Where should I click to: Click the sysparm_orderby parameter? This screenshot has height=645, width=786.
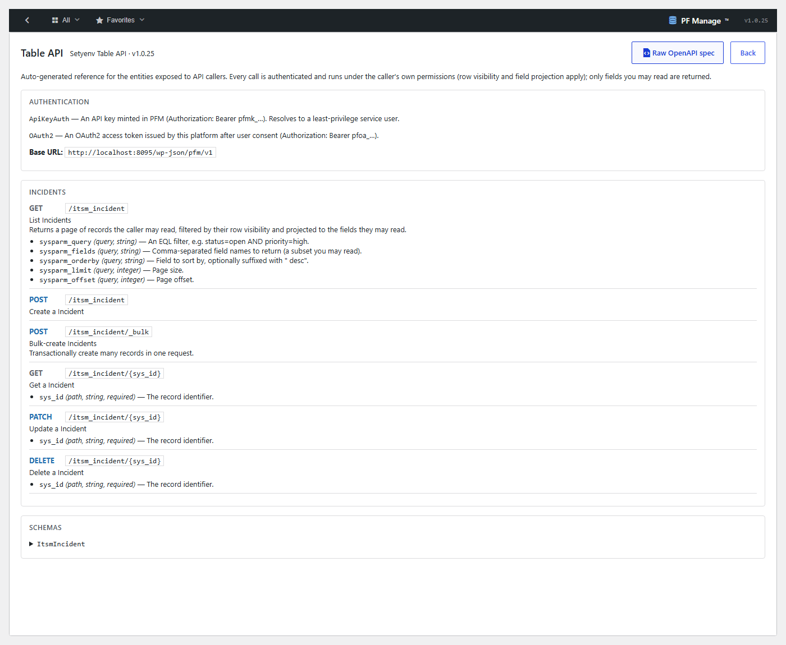coord(69,261)
